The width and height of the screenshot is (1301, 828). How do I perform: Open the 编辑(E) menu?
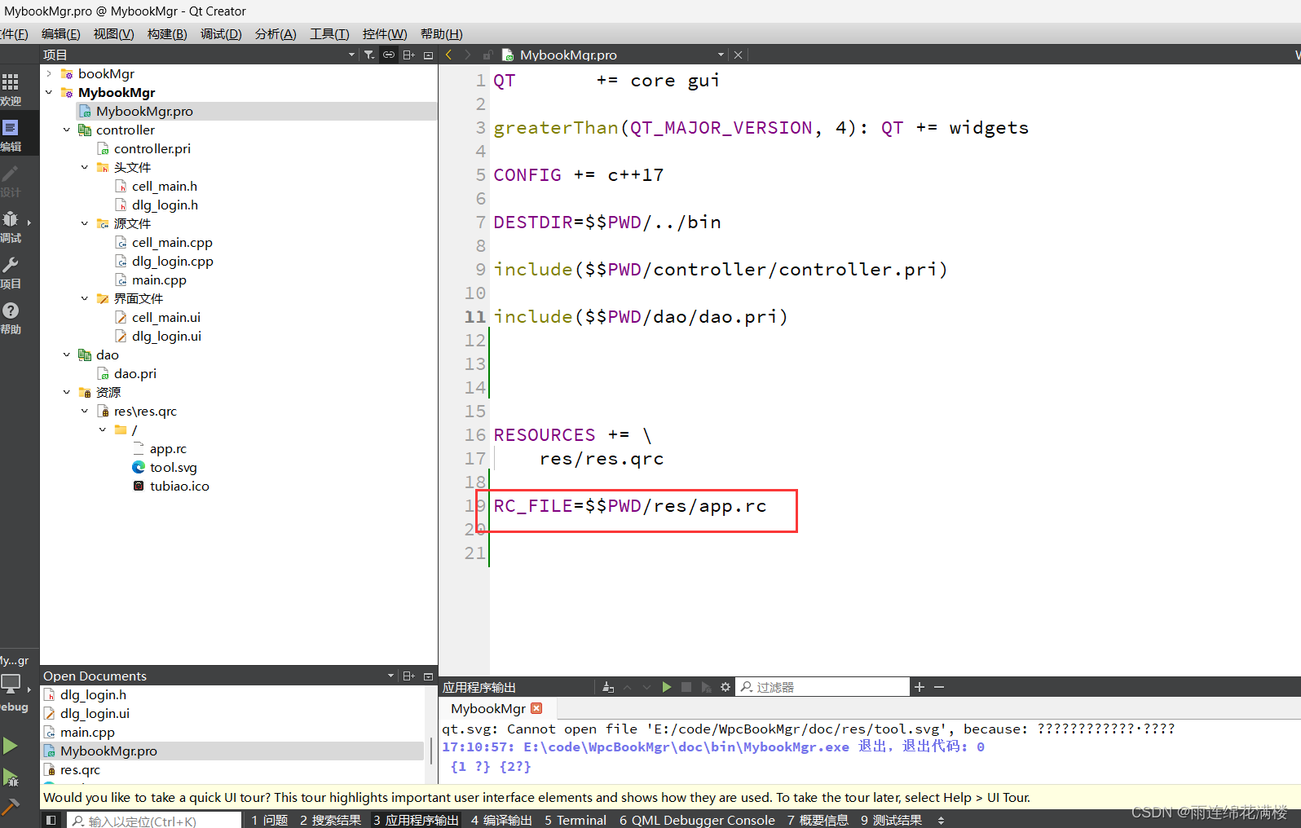[61, 33]
